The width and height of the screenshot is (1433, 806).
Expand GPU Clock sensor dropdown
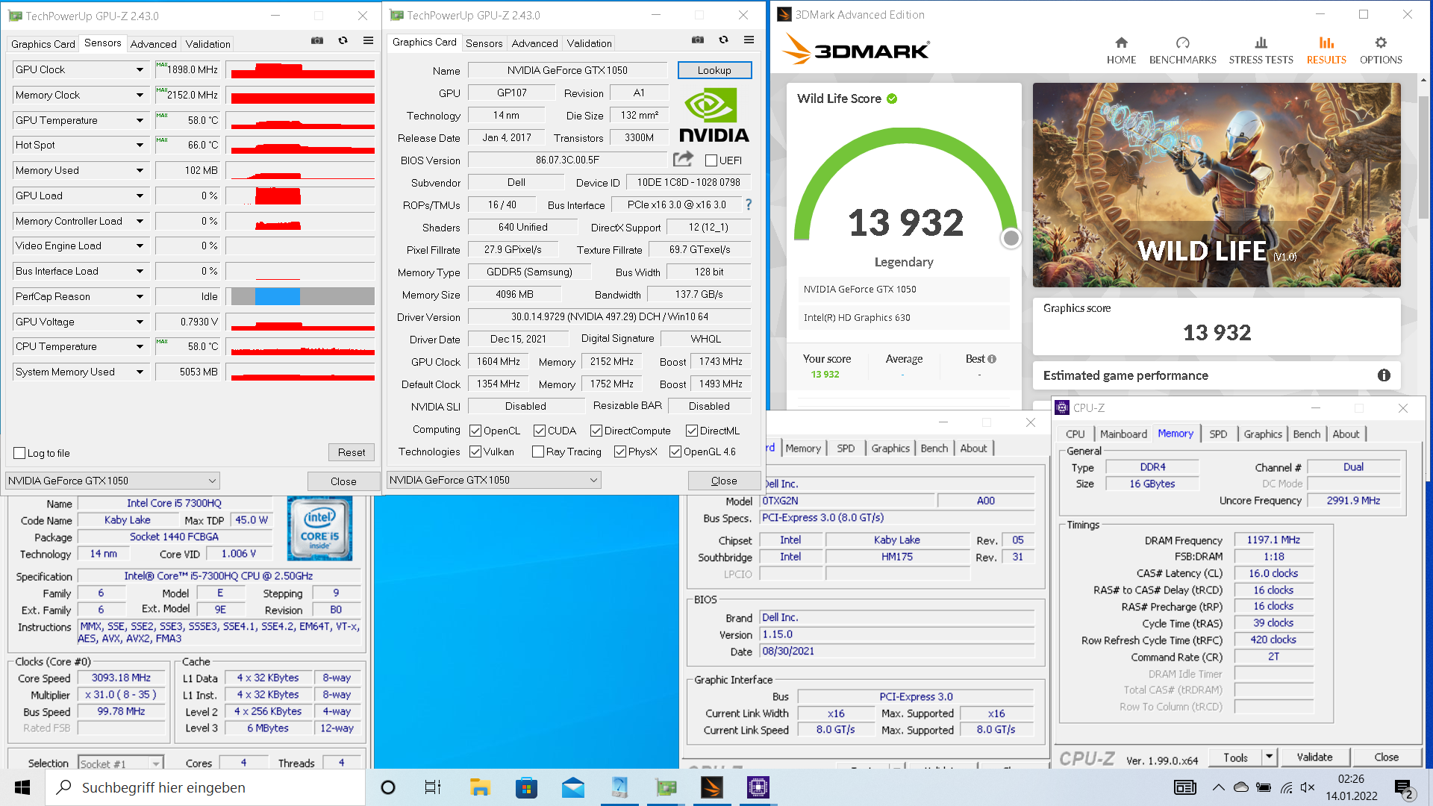click(140, 69)
